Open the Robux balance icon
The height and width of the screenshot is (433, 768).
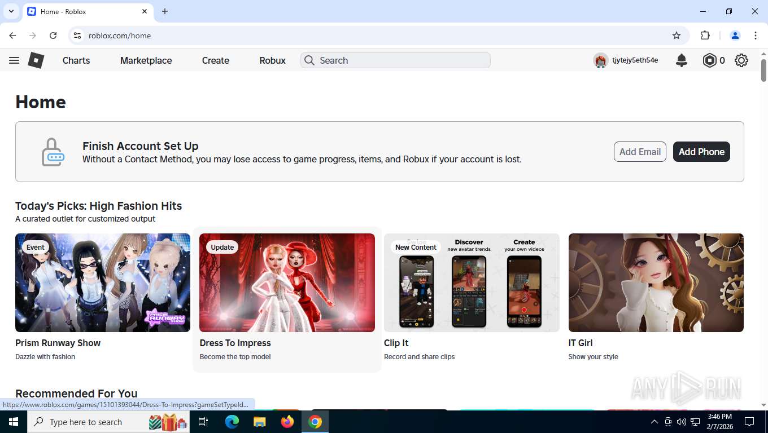click(709, 60)
